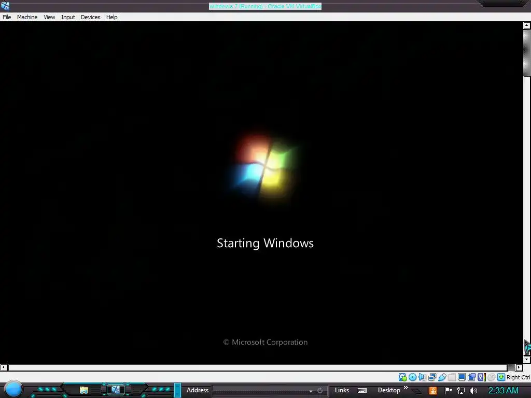Expand the Address bar dropdown arrow
531x398 pixels.
coord(311,391)
